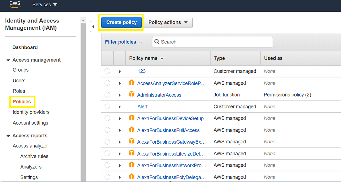Image resolution: width=341 pixels, height=182 pixels.
Task: Go to Dashboard in the sidebar
Action: pos(25,47)
